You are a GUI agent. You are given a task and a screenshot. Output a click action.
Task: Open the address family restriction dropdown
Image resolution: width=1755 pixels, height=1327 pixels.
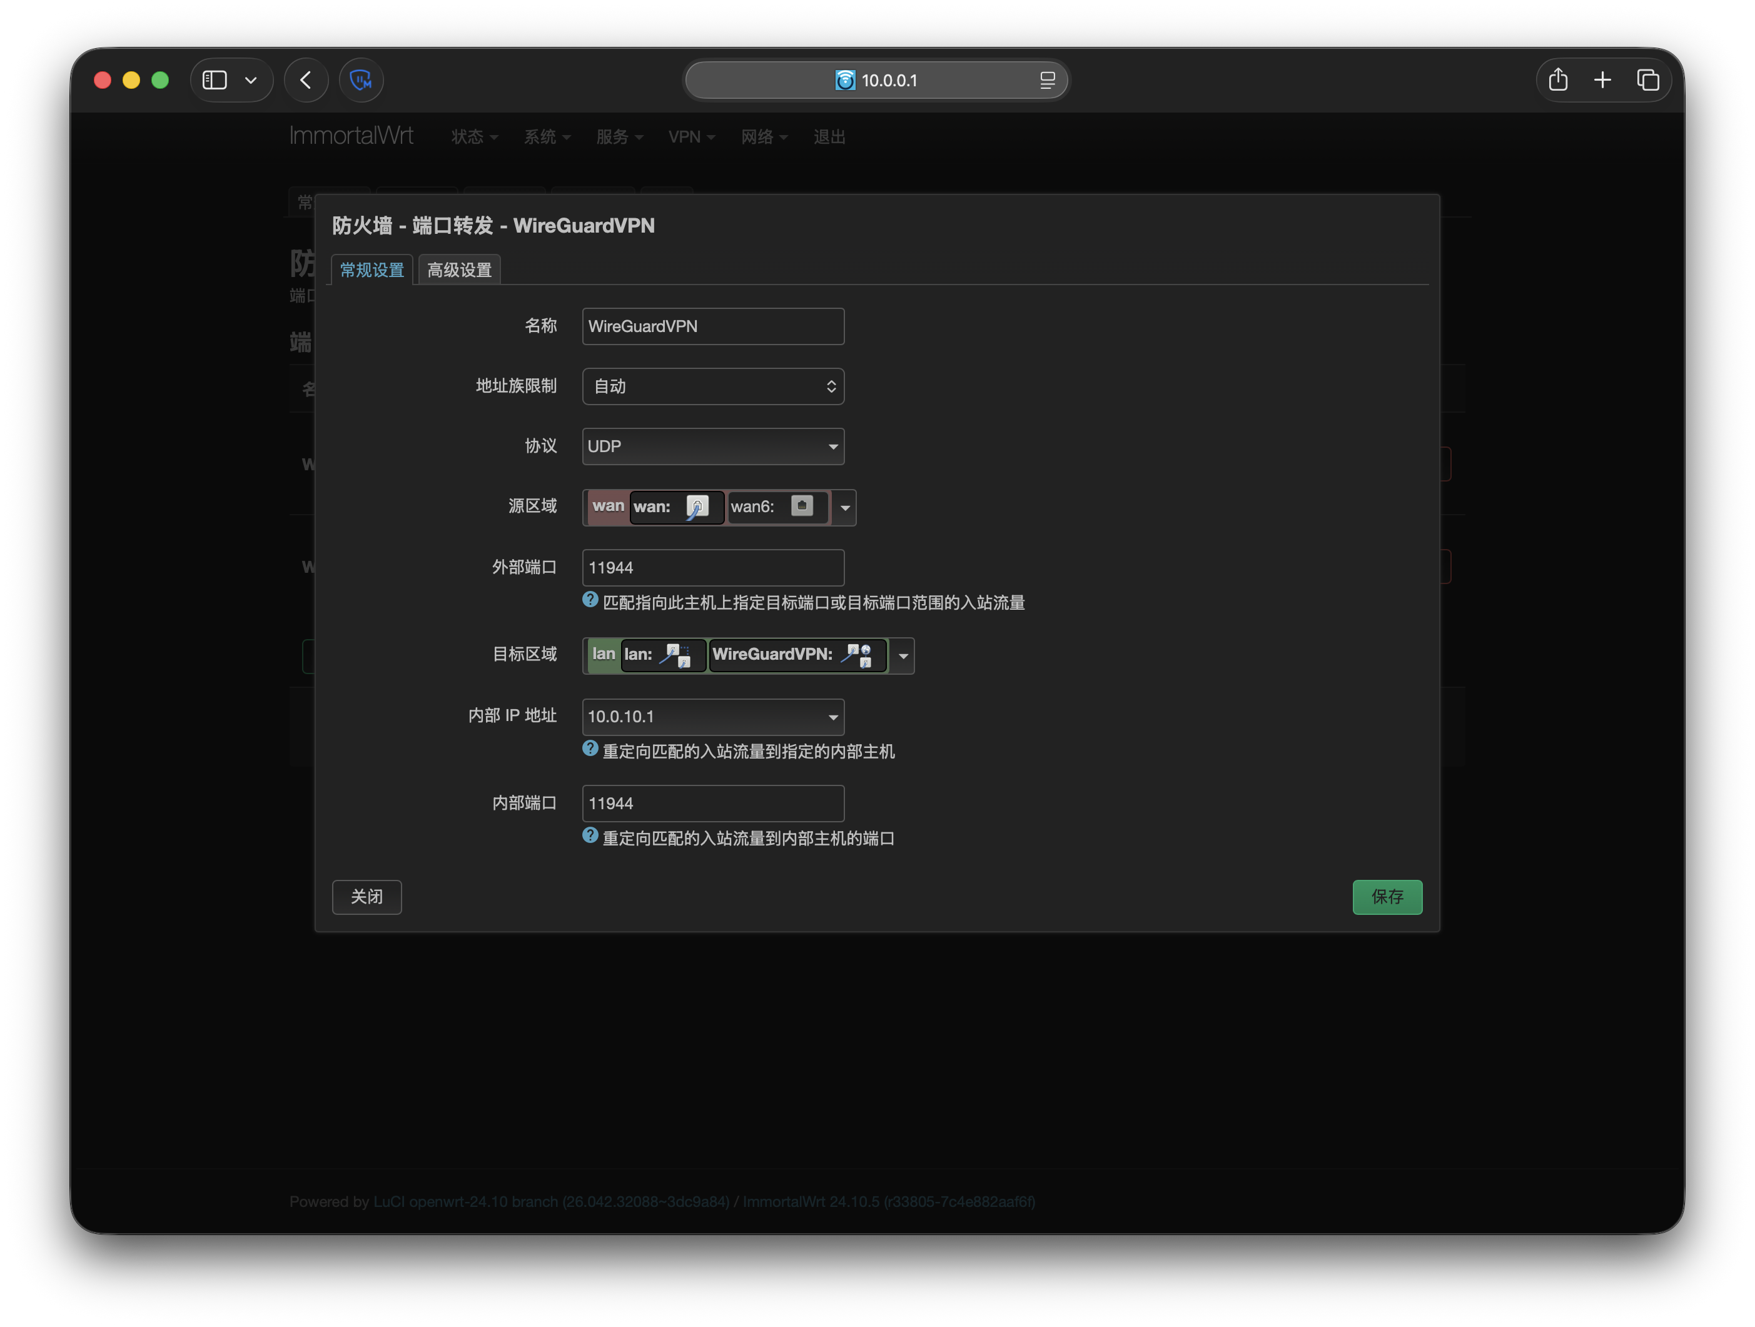(712, 386)
